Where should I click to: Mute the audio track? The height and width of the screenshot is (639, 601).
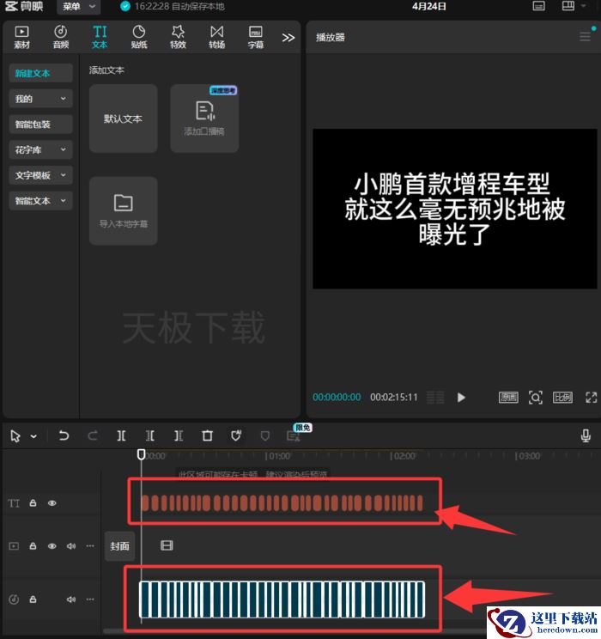(71, 599)
